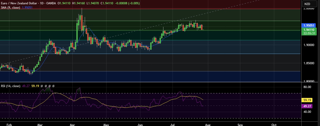
Task: Click the 40.00 RSI scale label
Action: [x=307, y=112]
